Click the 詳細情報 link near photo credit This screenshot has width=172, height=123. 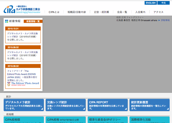point(165,20)
